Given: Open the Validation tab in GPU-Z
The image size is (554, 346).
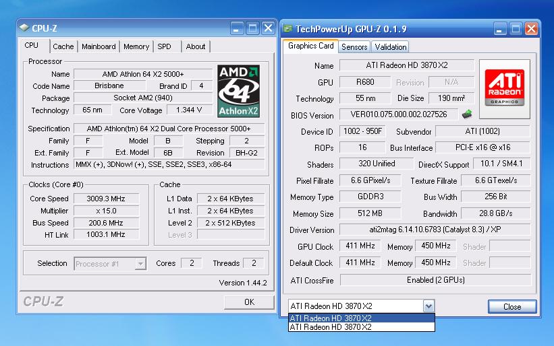Looking at the screenshot, I should pyautogui.click(x=391, y=47).
